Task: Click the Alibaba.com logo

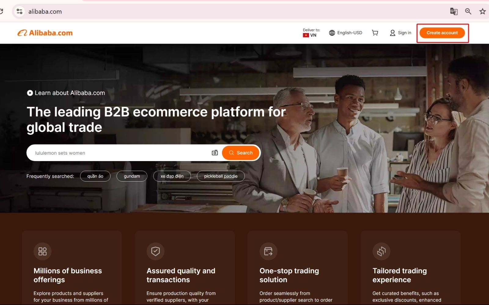Action: (45, 33)
